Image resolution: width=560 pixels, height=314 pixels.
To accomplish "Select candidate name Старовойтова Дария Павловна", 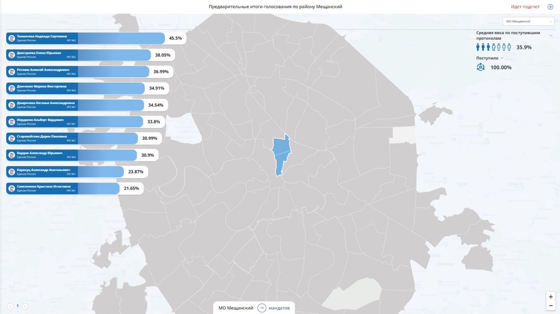I will (42, 136).
